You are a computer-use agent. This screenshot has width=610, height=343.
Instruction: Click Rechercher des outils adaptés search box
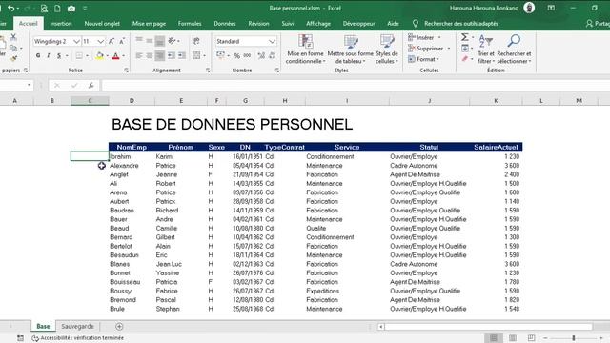pyautogui.click(x=460, y=24)
